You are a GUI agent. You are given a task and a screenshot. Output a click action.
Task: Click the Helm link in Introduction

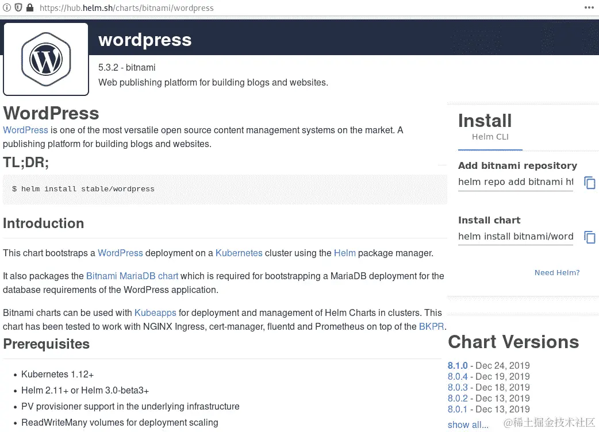[345, 253]
